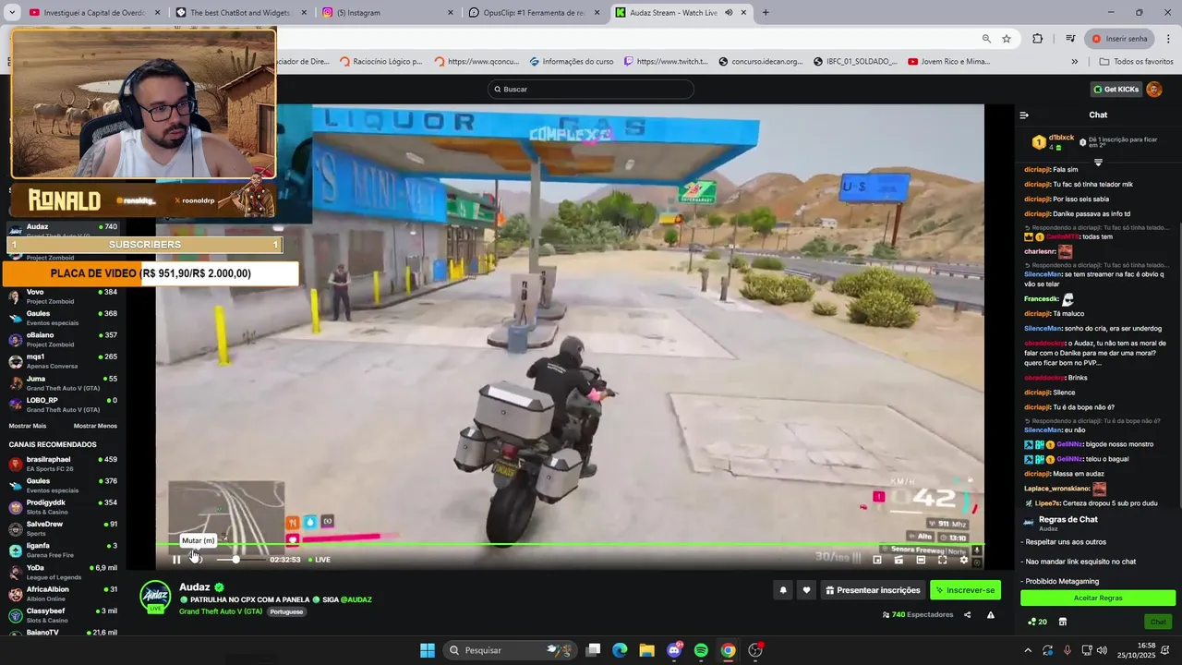Viewport: 1182px width, 665px height.
Task: Open Spotify from the taskbar
Action: point(701,650)
